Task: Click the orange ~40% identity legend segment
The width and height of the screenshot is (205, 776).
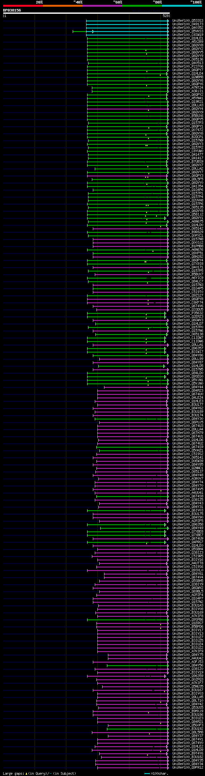Action: coord(63,6)
